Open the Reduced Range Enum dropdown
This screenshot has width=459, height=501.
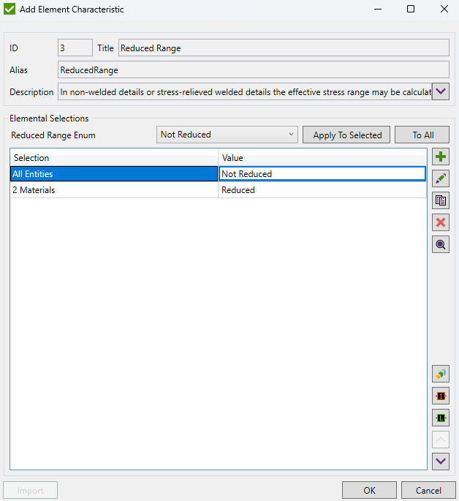(227, 135)
